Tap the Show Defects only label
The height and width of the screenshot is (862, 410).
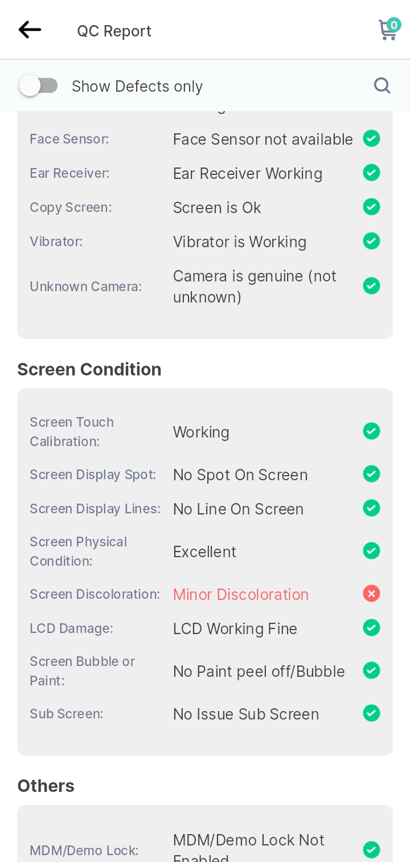[x=137, y=86]
